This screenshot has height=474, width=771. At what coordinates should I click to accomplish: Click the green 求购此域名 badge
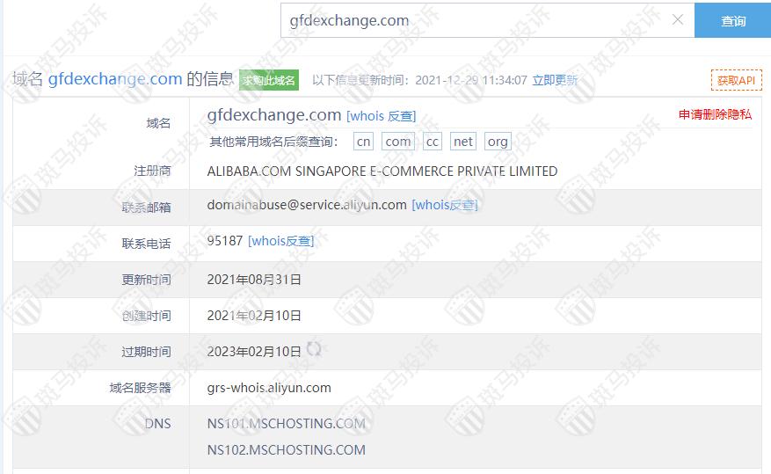[269, 80]
